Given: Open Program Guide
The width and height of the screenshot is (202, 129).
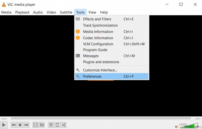Looking at the screenshot, I should click(112, 50).
